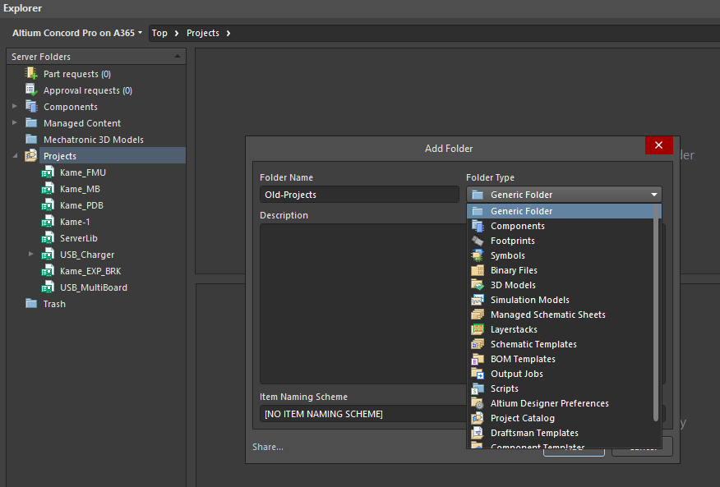Click the Symbols icon in dropdown list
Viewport: 720px width, 487px height.
coord(478,255)
